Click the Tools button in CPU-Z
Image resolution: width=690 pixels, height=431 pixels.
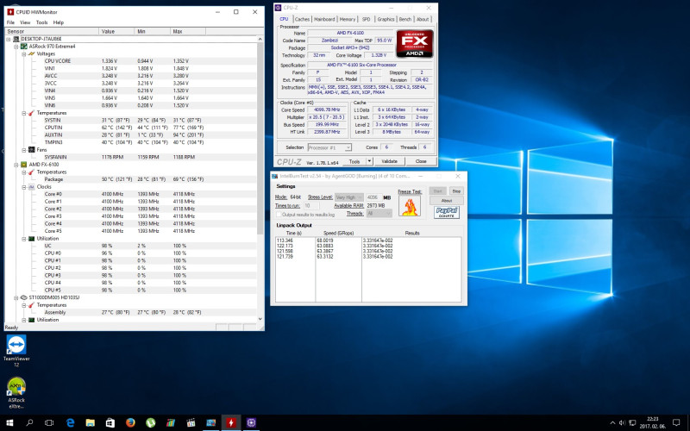click(354, 161)
